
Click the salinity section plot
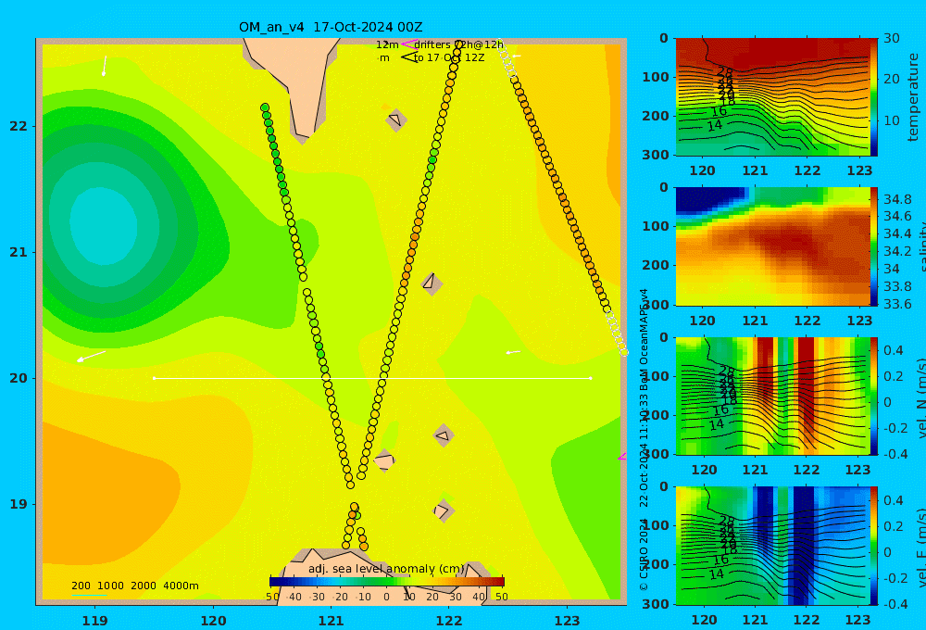tap(773, 246)
